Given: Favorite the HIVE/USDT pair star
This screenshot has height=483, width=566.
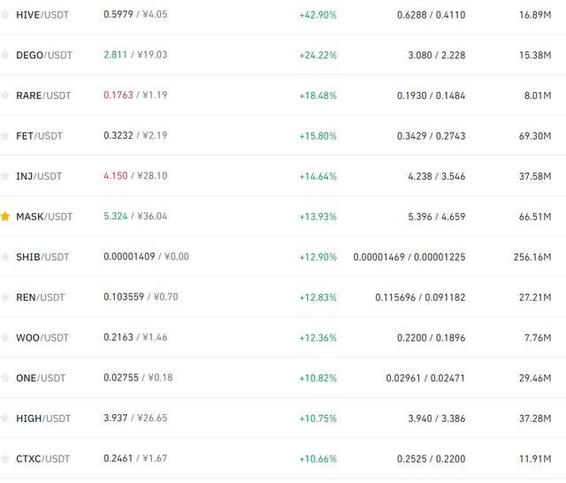Looking at the screenshot, I should [5, 15].
